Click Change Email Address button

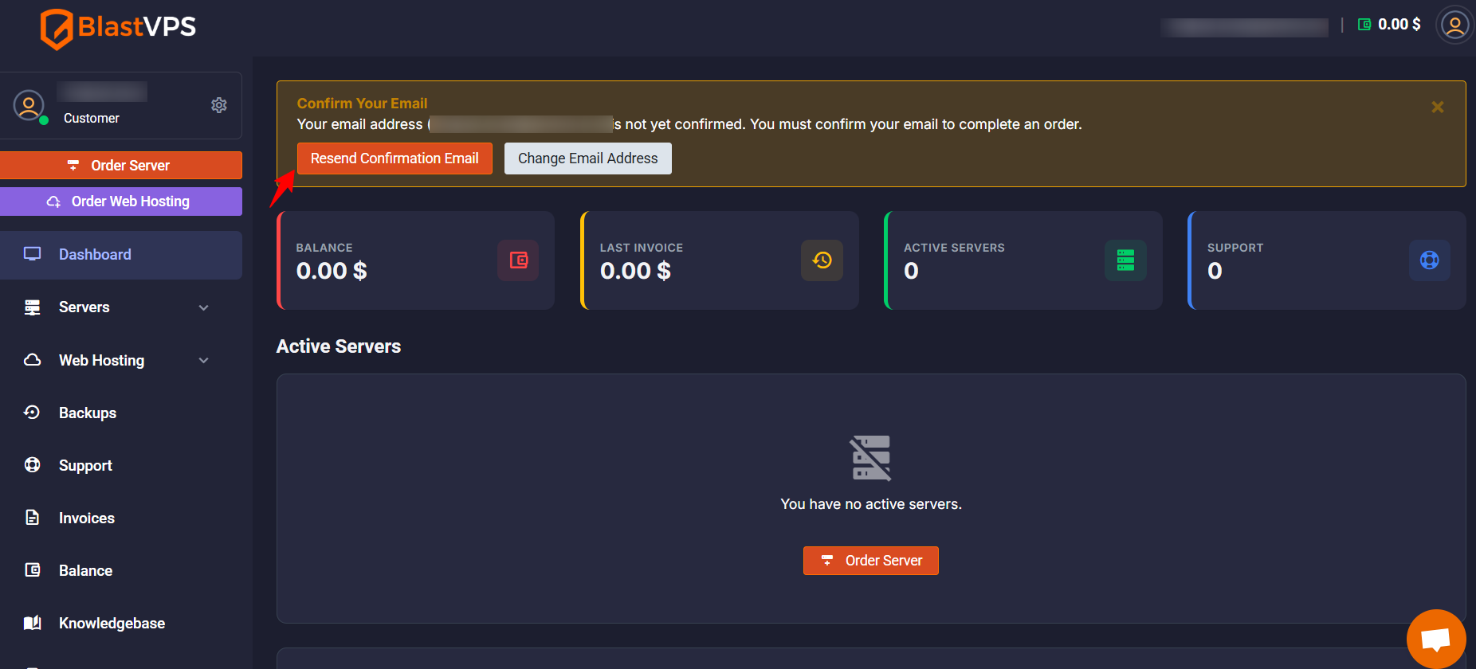[588, 158]
